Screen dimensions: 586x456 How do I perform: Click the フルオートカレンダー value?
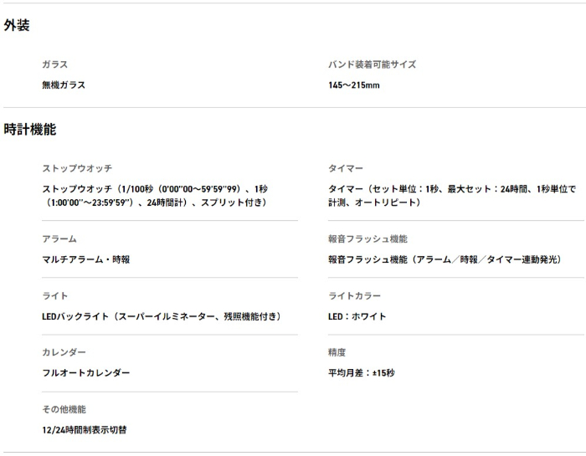click(x=85, y=373)
